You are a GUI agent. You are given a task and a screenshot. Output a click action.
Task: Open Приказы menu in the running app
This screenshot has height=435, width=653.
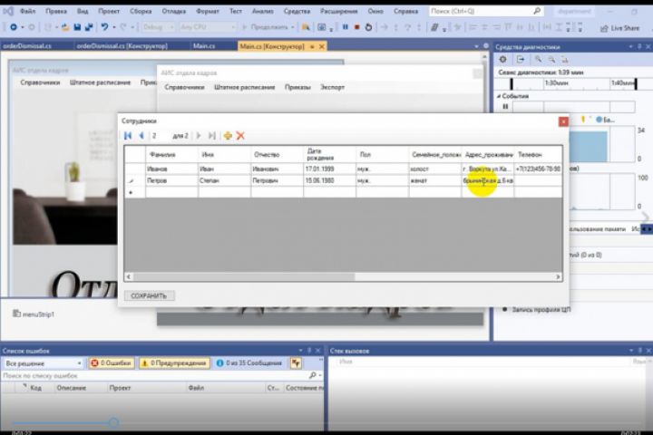pyautogui.click(x=297, y=87)
